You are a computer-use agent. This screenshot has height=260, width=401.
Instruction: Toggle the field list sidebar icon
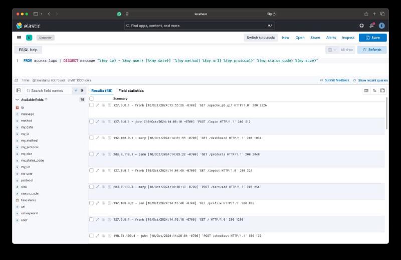[19, 90]
